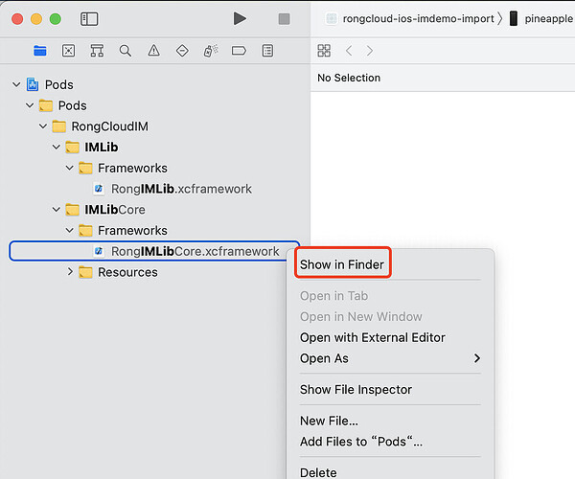575x479 pixels.
Task: Collapse the RongCloudIM folder
Action: 43,126
